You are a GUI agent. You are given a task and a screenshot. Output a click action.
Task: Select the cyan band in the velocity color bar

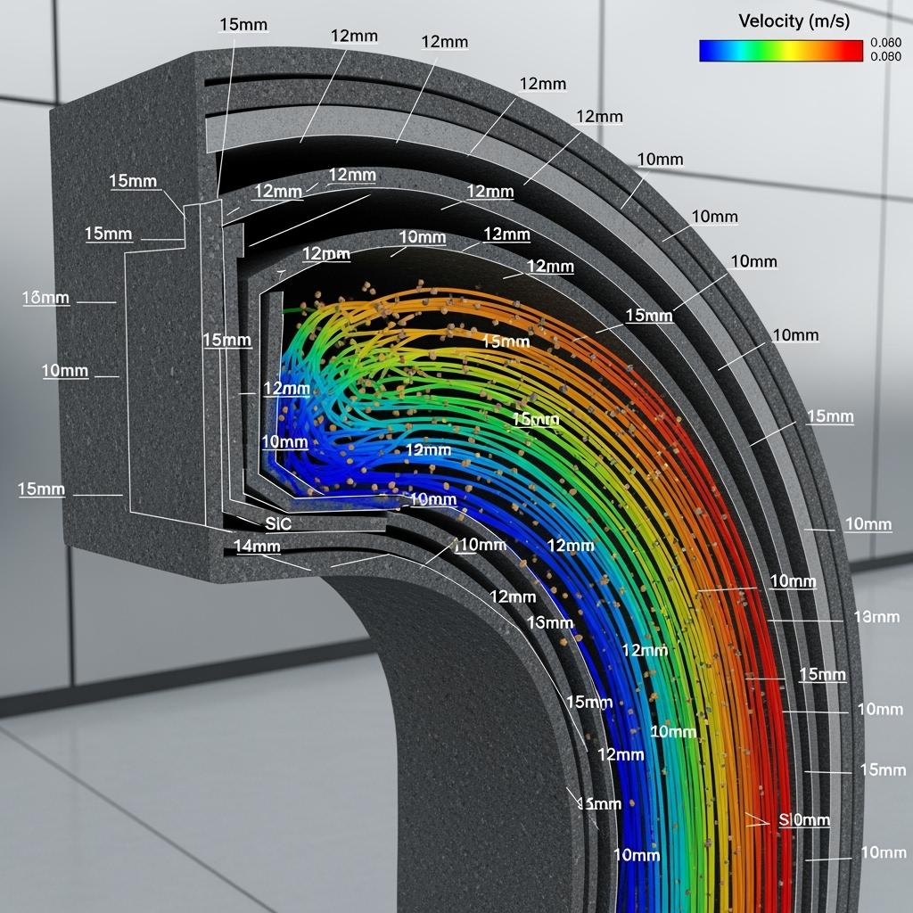(x=742, y=51)
